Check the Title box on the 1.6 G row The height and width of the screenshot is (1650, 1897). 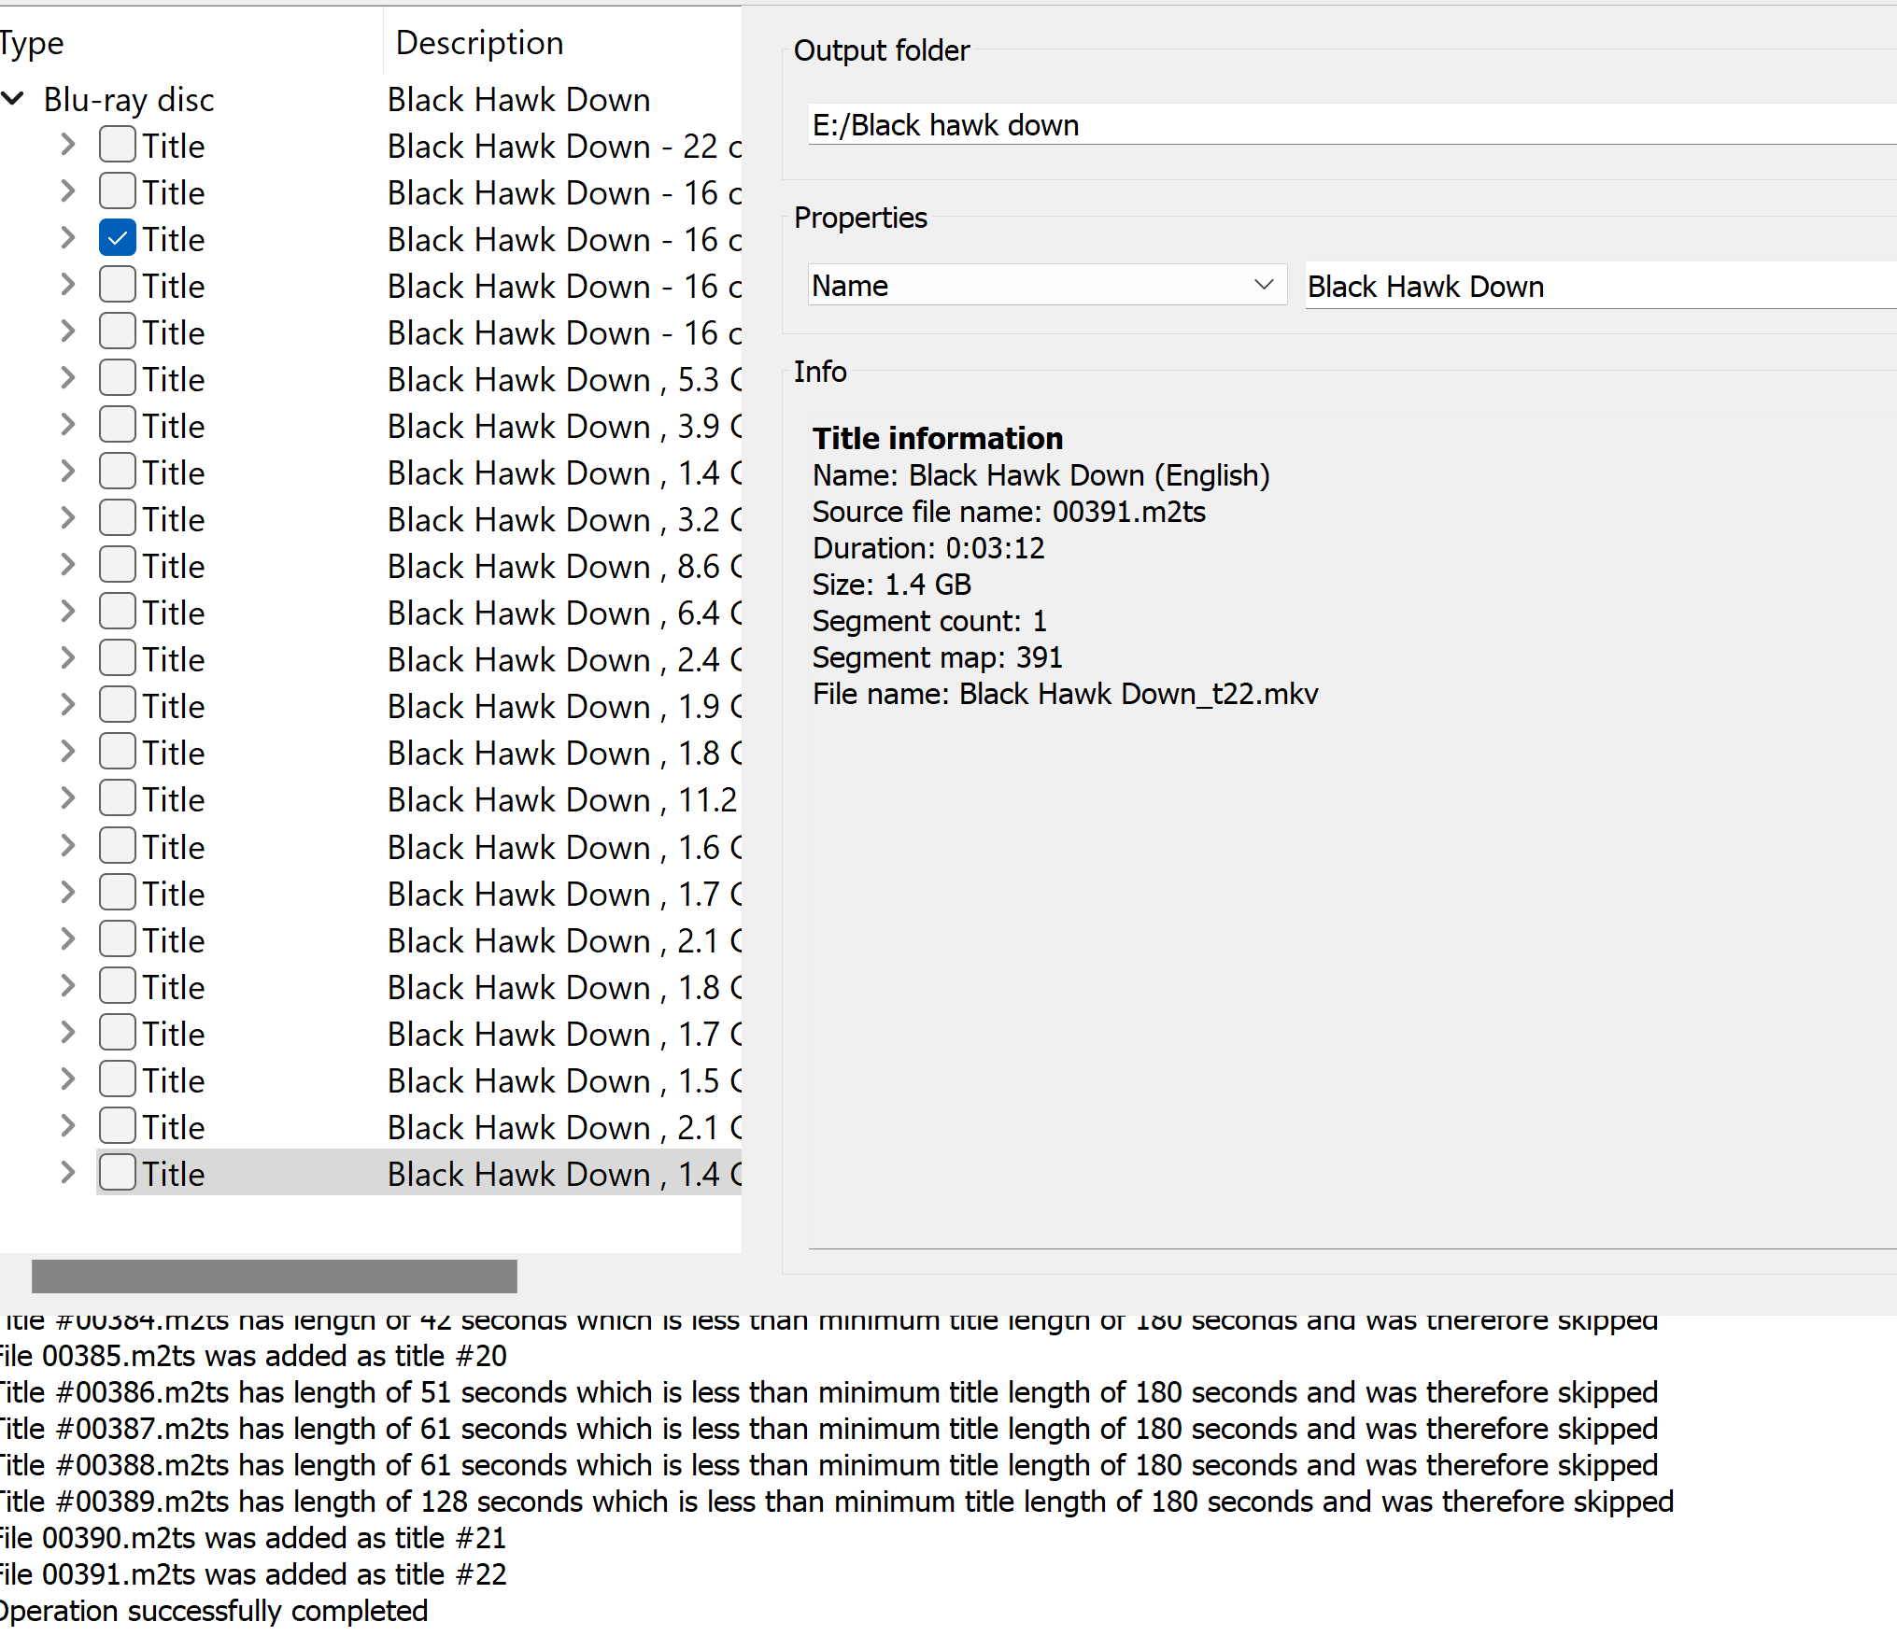pyautogui.click(x=118, y=847)
